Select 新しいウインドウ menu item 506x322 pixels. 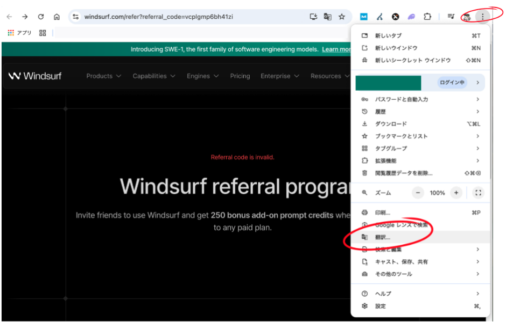(420, 48)
